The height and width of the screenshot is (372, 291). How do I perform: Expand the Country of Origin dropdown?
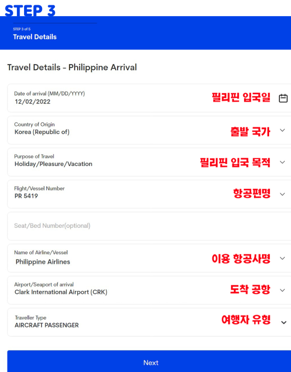[x=282, y=130]
